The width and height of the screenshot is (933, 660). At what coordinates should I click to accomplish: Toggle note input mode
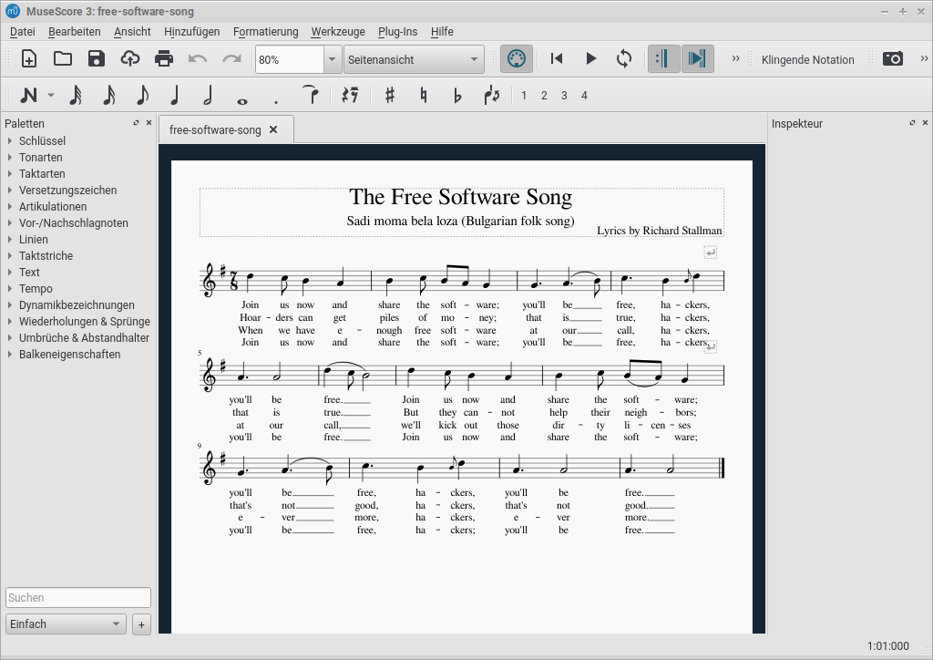(28, 95)
